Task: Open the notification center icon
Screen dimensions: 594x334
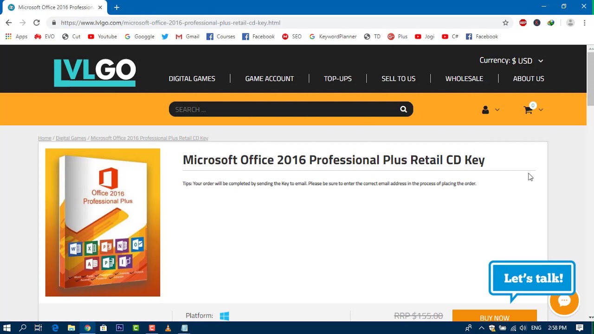Action: tap(580, 328)
